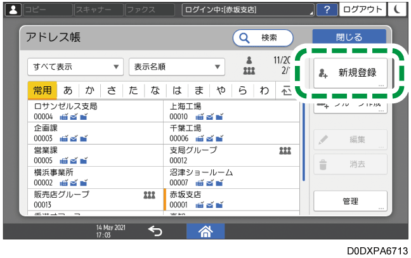411x258 pixels.
Task: Click the 閉じる button
Action: point(349,37)
